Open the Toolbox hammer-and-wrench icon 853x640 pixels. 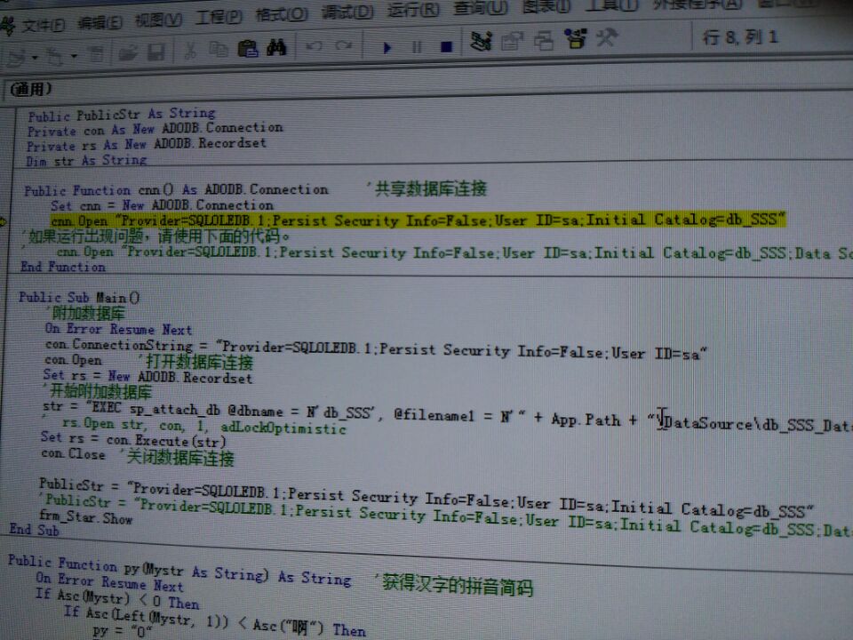coord(607,37)
